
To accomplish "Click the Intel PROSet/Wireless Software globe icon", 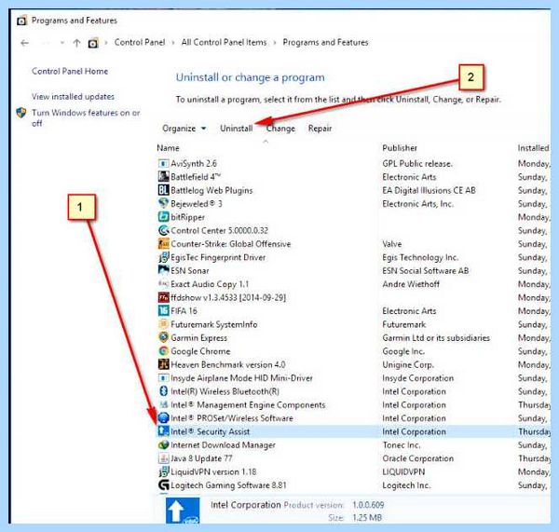I will pyautogui.click(x=163, y=418).
